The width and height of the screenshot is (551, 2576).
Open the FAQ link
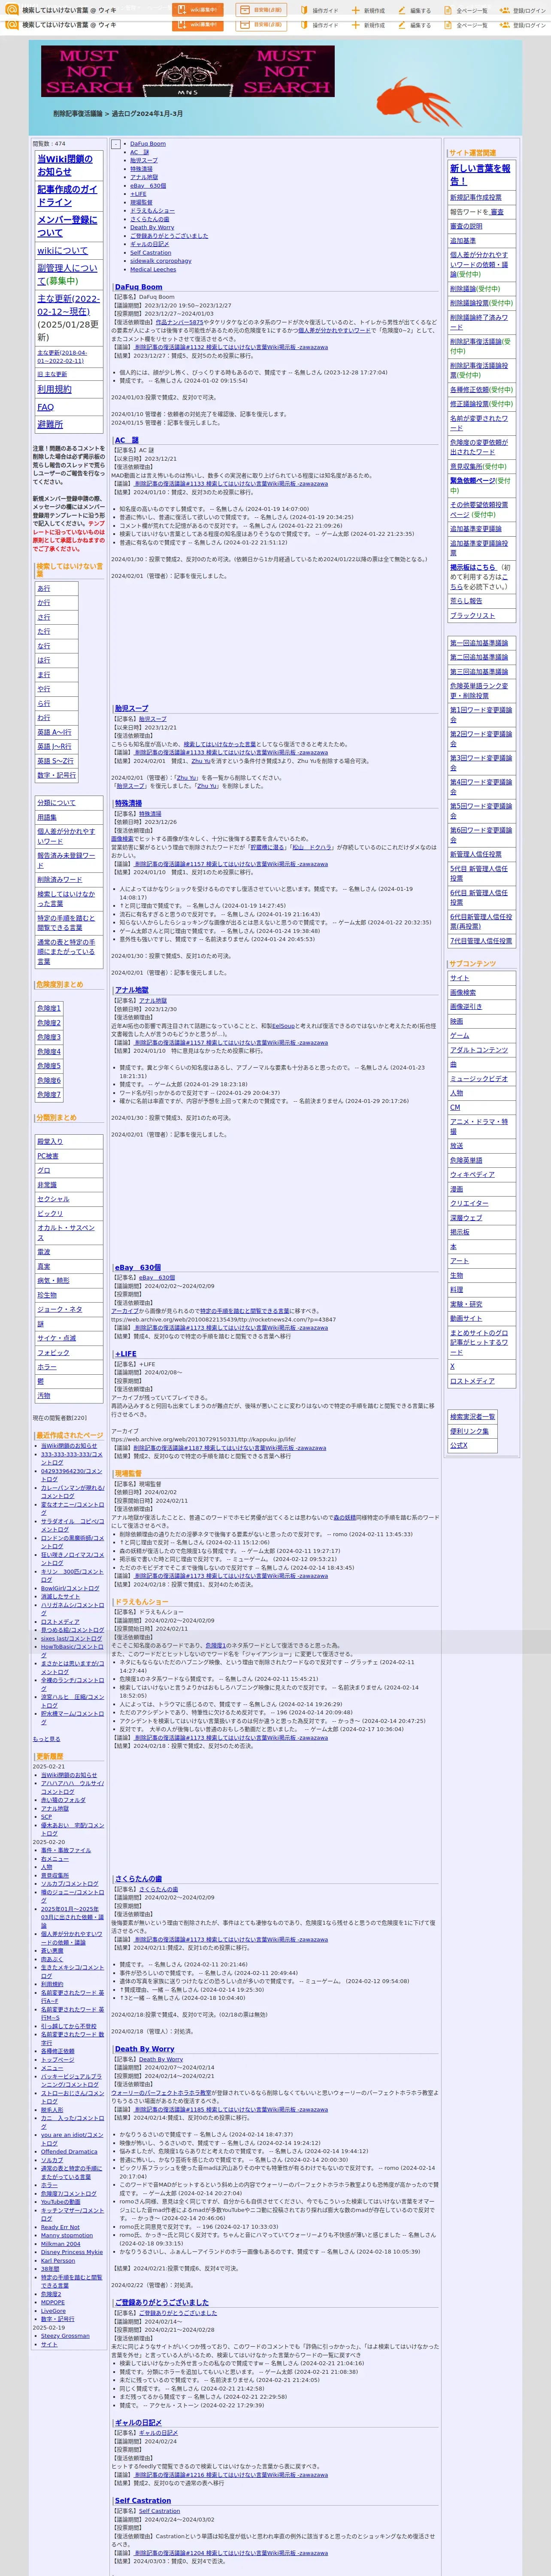pyautogui.click(x=45, y=407)
